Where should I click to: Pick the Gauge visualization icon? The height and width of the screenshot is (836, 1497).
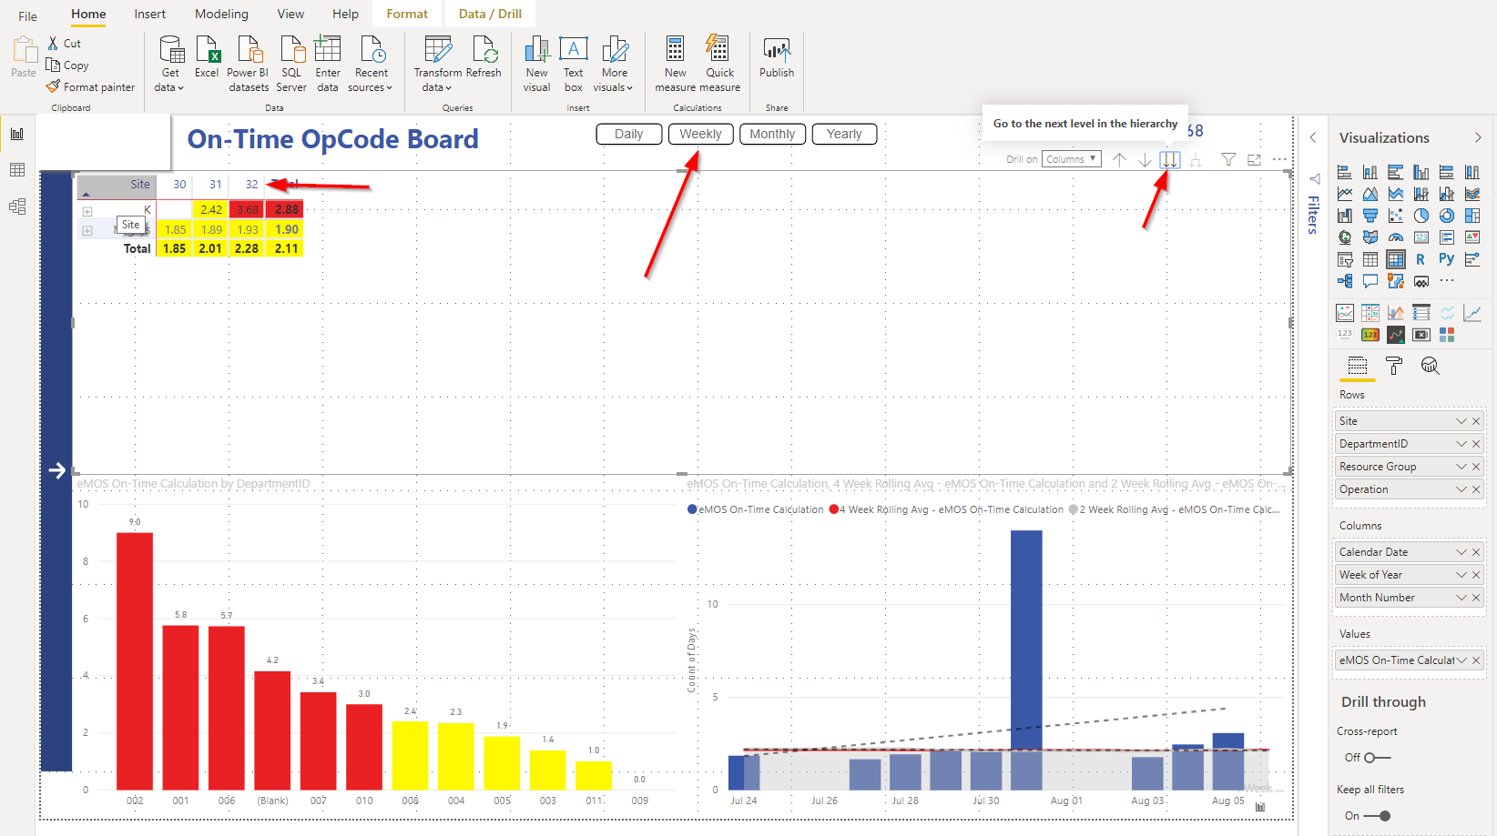coord(1396,237)
